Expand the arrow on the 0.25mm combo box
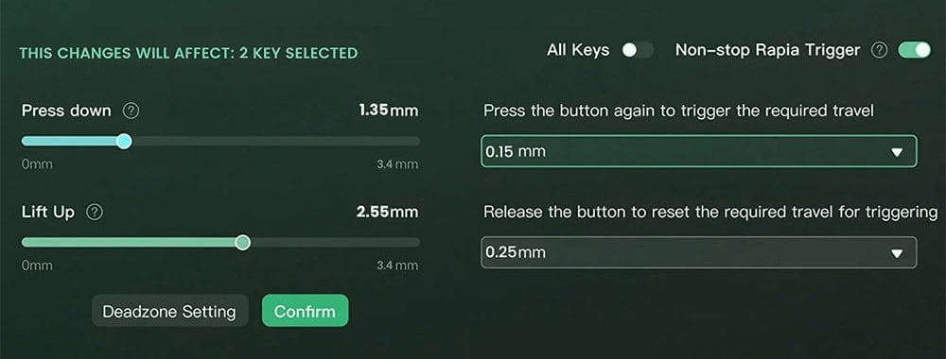 click(x=897, y=253)
